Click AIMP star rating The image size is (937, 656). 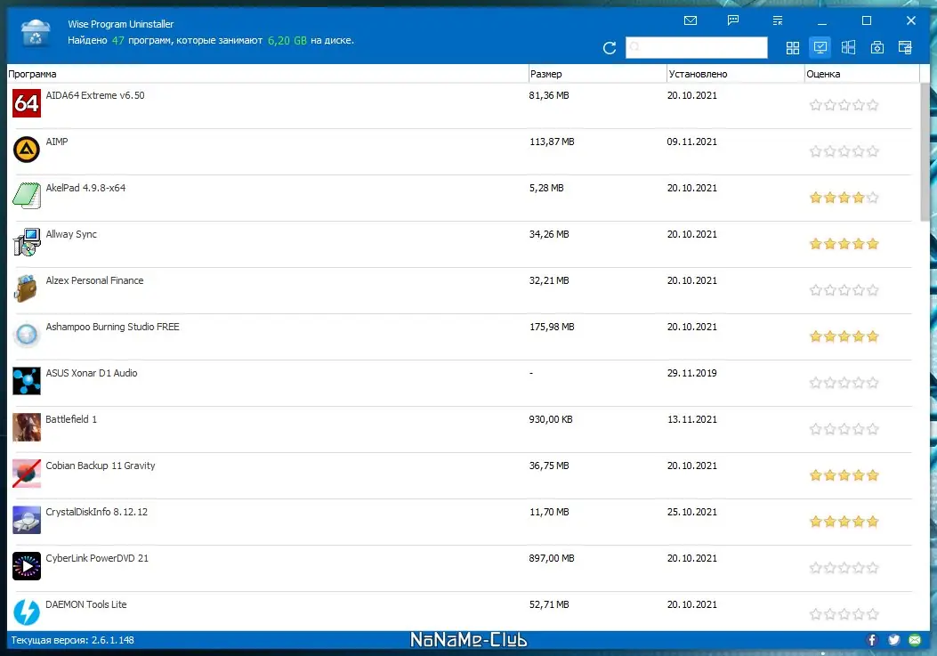844,151
